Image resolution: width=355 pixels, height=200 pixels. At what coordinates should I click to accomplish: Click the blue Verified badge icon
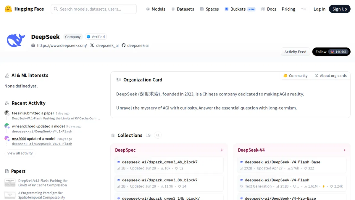tap(88, 37)
